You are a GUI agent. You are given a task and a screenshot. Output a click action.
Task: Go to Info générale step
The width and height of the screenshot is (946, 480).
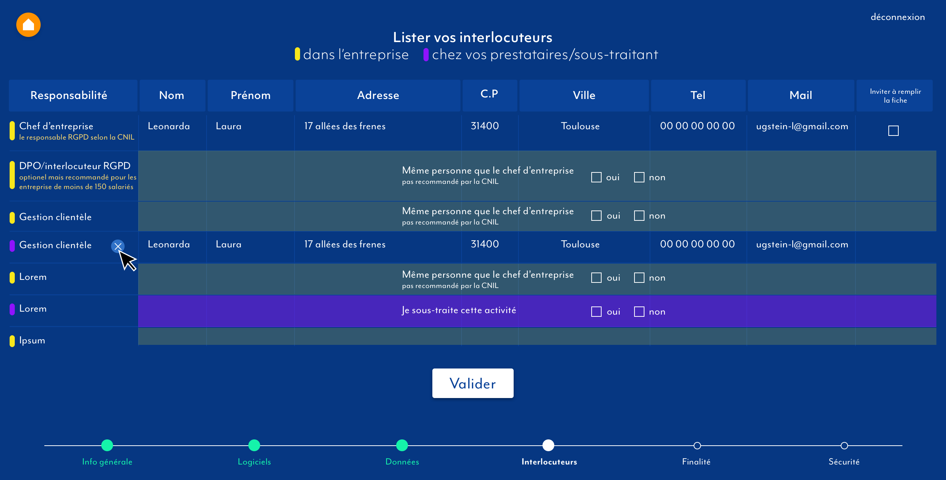click(x=107, y=462)
